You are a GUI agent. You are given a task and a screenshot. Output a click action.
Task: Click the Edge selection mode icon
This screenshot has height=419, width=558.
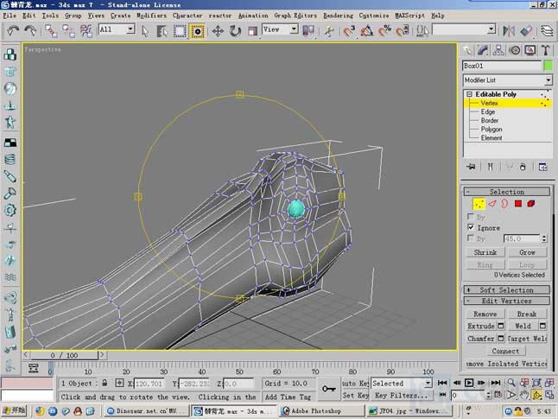[491, 204]
